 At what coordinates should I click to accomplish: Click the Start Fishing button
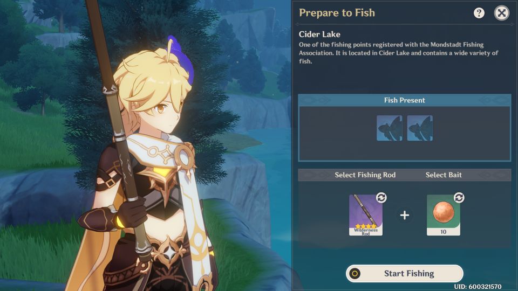(x=404, y=274)
